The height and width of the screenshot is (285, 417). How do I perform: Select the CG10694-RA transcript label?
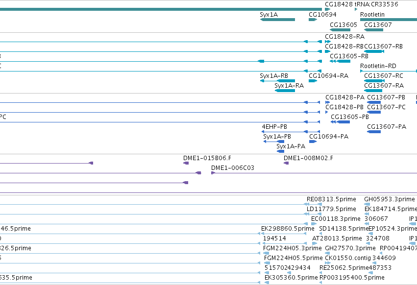pos(328,76)
